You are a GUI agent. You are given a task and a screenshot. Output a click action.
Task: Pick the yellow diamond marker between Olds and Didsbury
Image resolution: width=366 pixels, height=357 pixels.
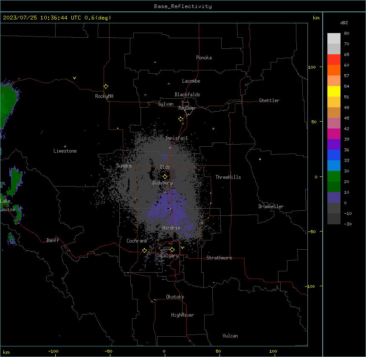click(x=165, y=176)
